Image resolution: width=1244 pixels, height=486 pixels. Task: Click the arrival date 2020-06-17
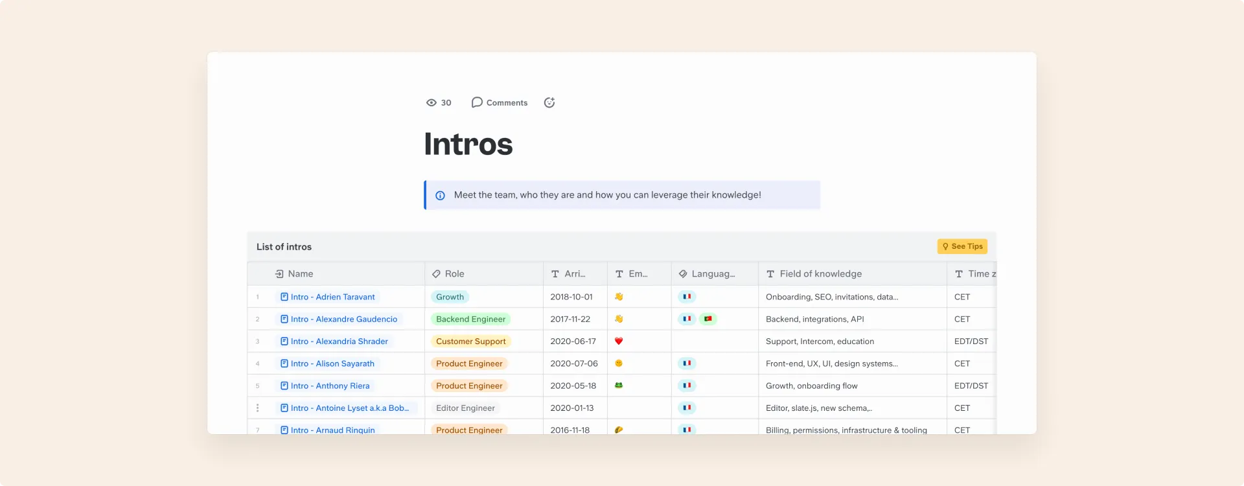573,341
